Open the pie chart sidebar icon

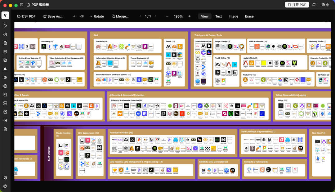[5, 34]
